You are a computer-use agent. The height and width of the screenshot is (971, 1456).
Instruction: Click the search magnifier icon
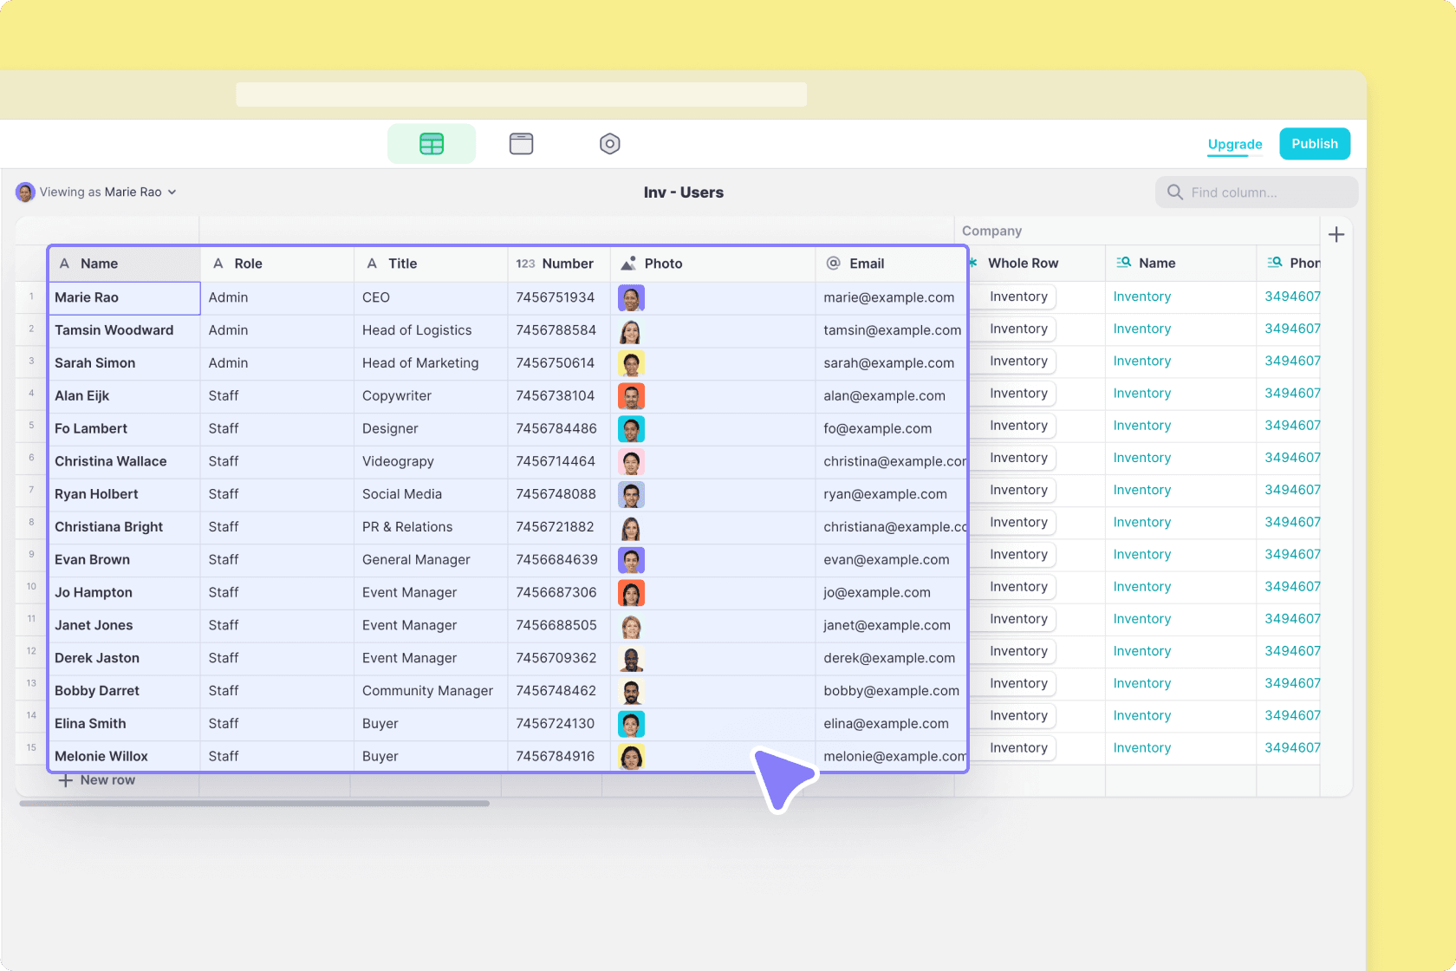coord(1175,192)
